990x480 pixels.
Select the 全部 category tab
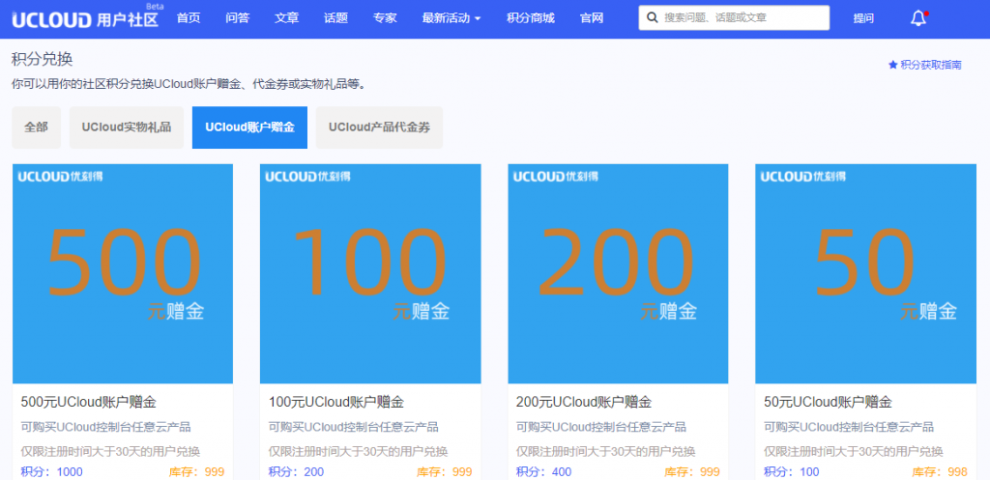coord(36,127)
